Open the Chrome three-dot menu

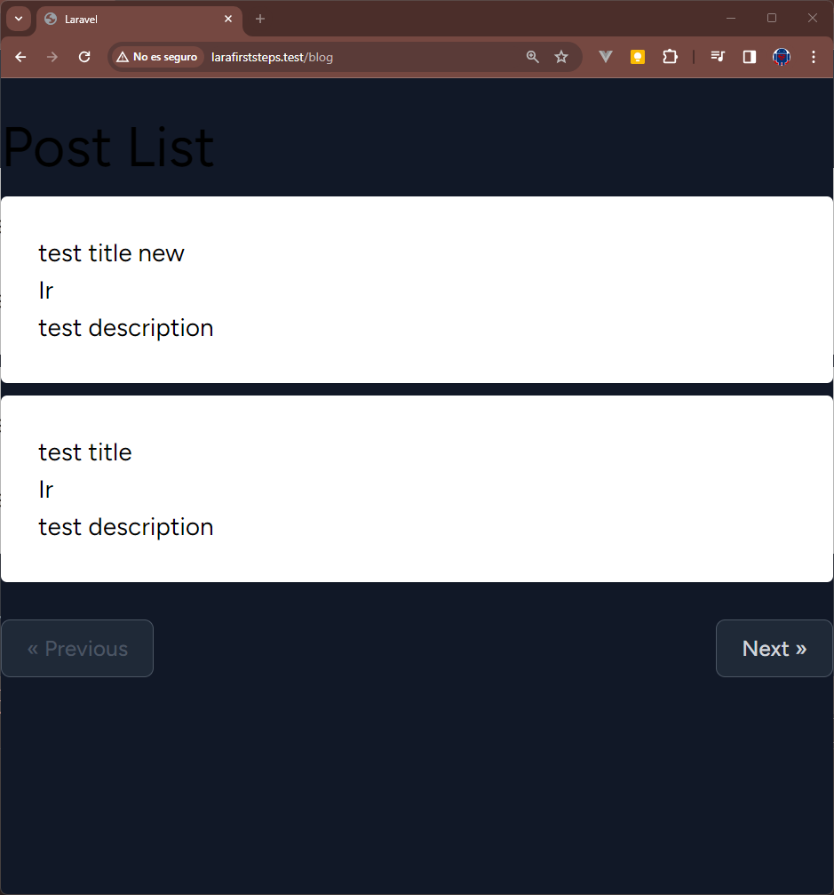click(814, 57)
